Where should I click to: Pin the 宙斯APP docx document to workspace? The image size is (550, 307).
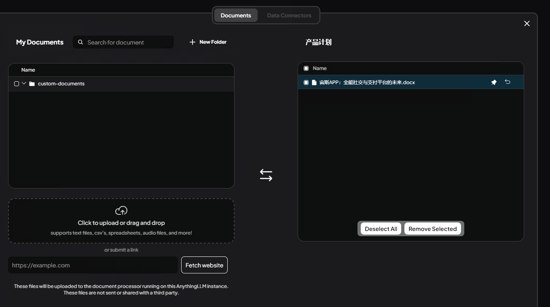494,83
